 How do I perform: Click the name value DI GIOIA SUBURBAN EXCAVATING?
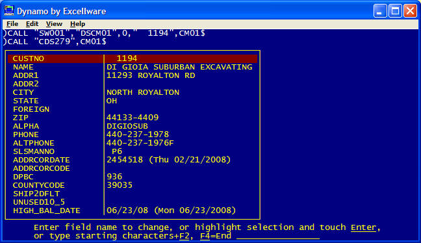point(179,67)
